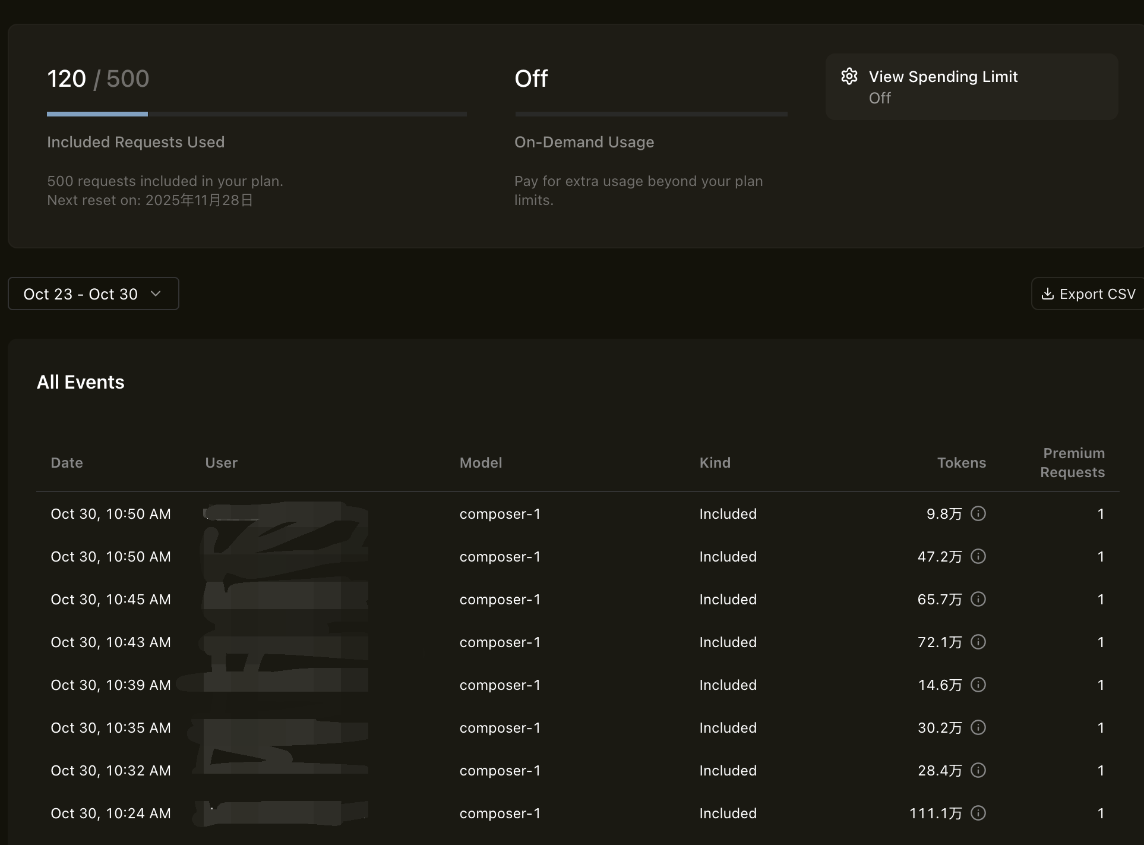Screen dimensions: 1144x845
Task: Click the gear icon beside View Spending Limit
Action: pos(849,76)
